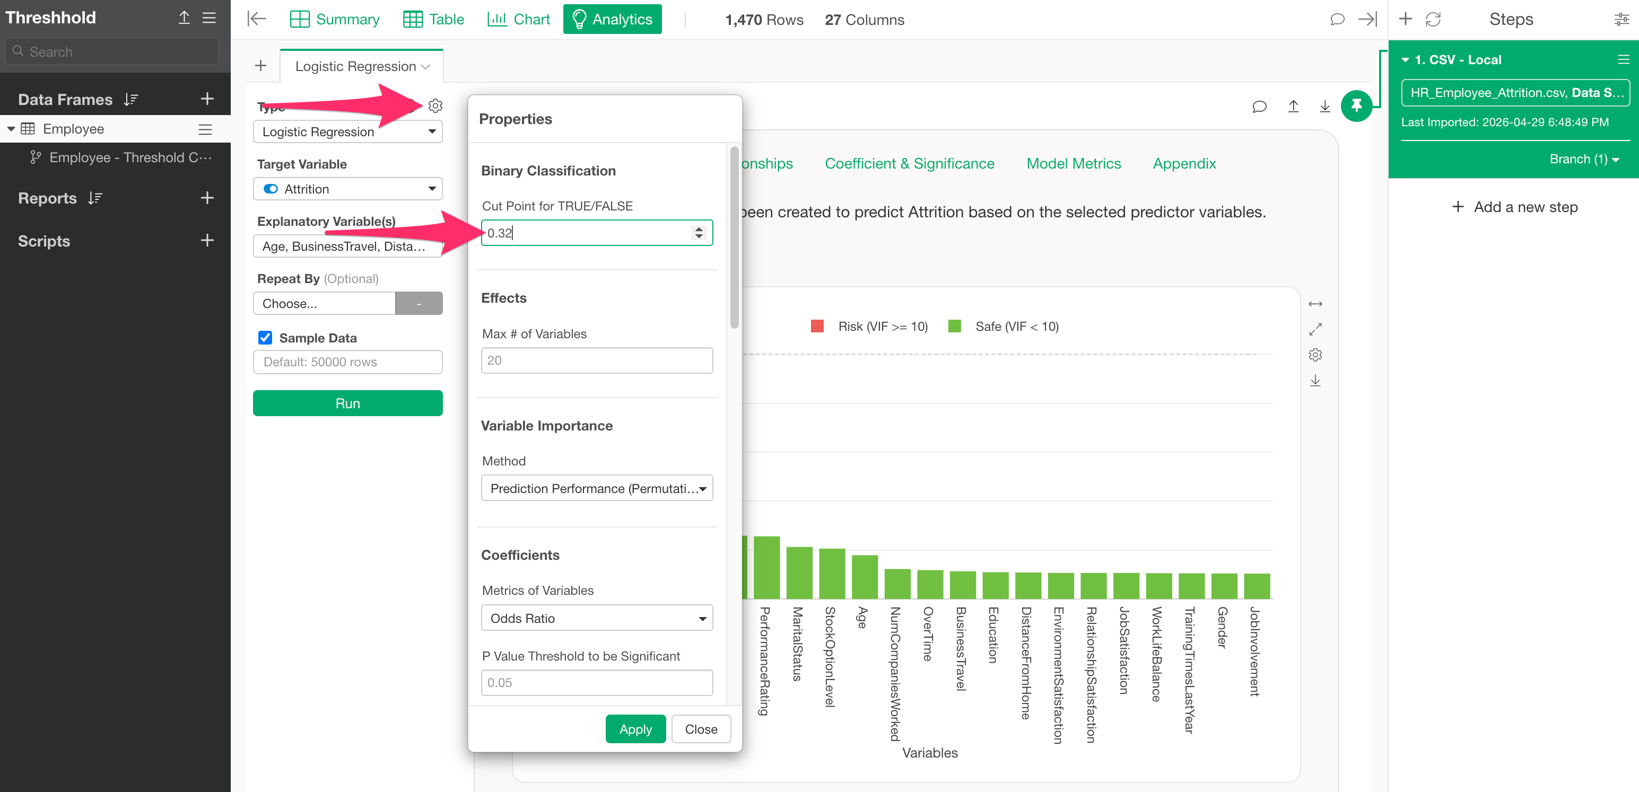Collapse the left sidebar with arrow icon
Viewport: 1639px width, 792px height.
(x=256, y=19)
